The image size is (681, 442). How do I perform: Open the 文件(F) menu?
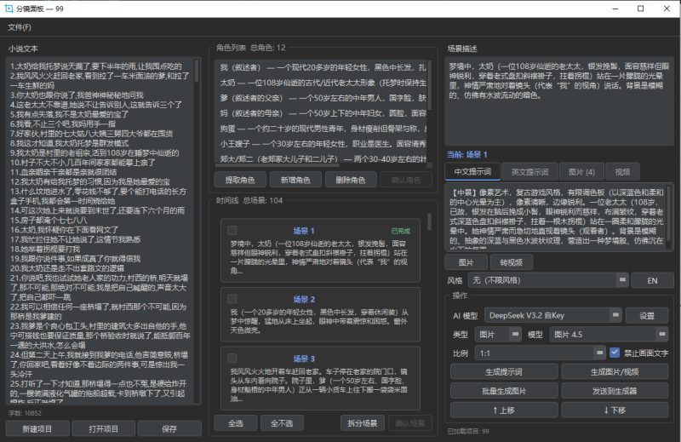(x=20, y=27)
